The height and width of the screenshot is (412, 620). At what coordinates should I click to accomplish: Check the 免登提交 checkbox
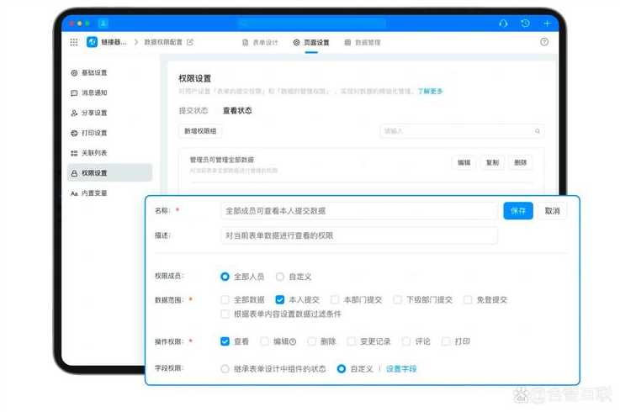pos(468,299)
